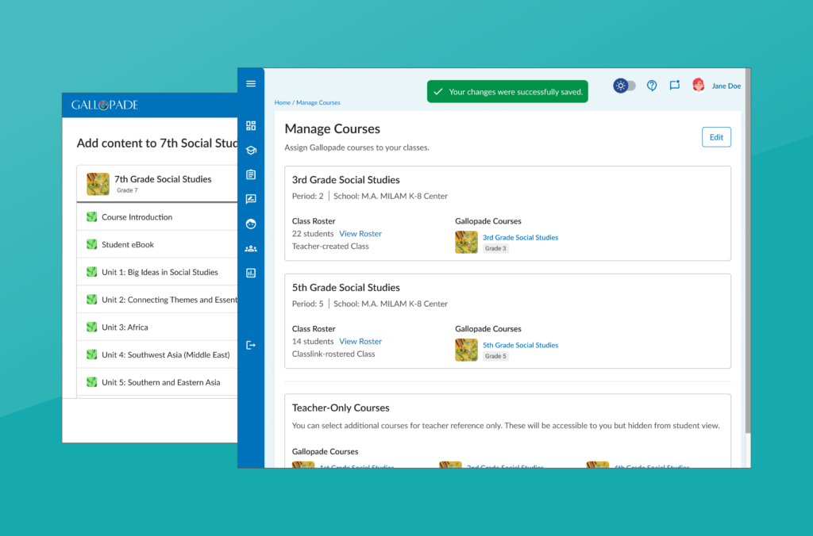Click 3rd Grade Social Studies class card title
The width and height of the screenshot is (813, 536).
coord(346,180)
